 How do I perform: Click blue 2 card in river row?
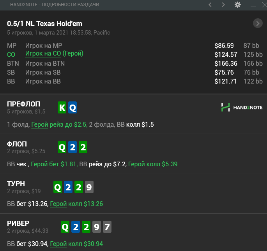[76, 227]
